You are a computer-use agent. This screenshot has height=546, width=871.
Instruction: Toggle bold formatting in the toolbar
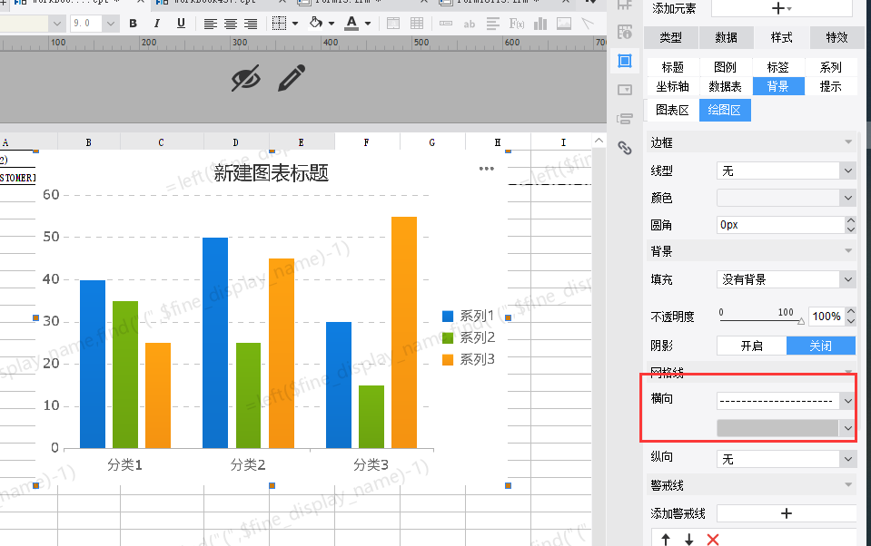133,24
